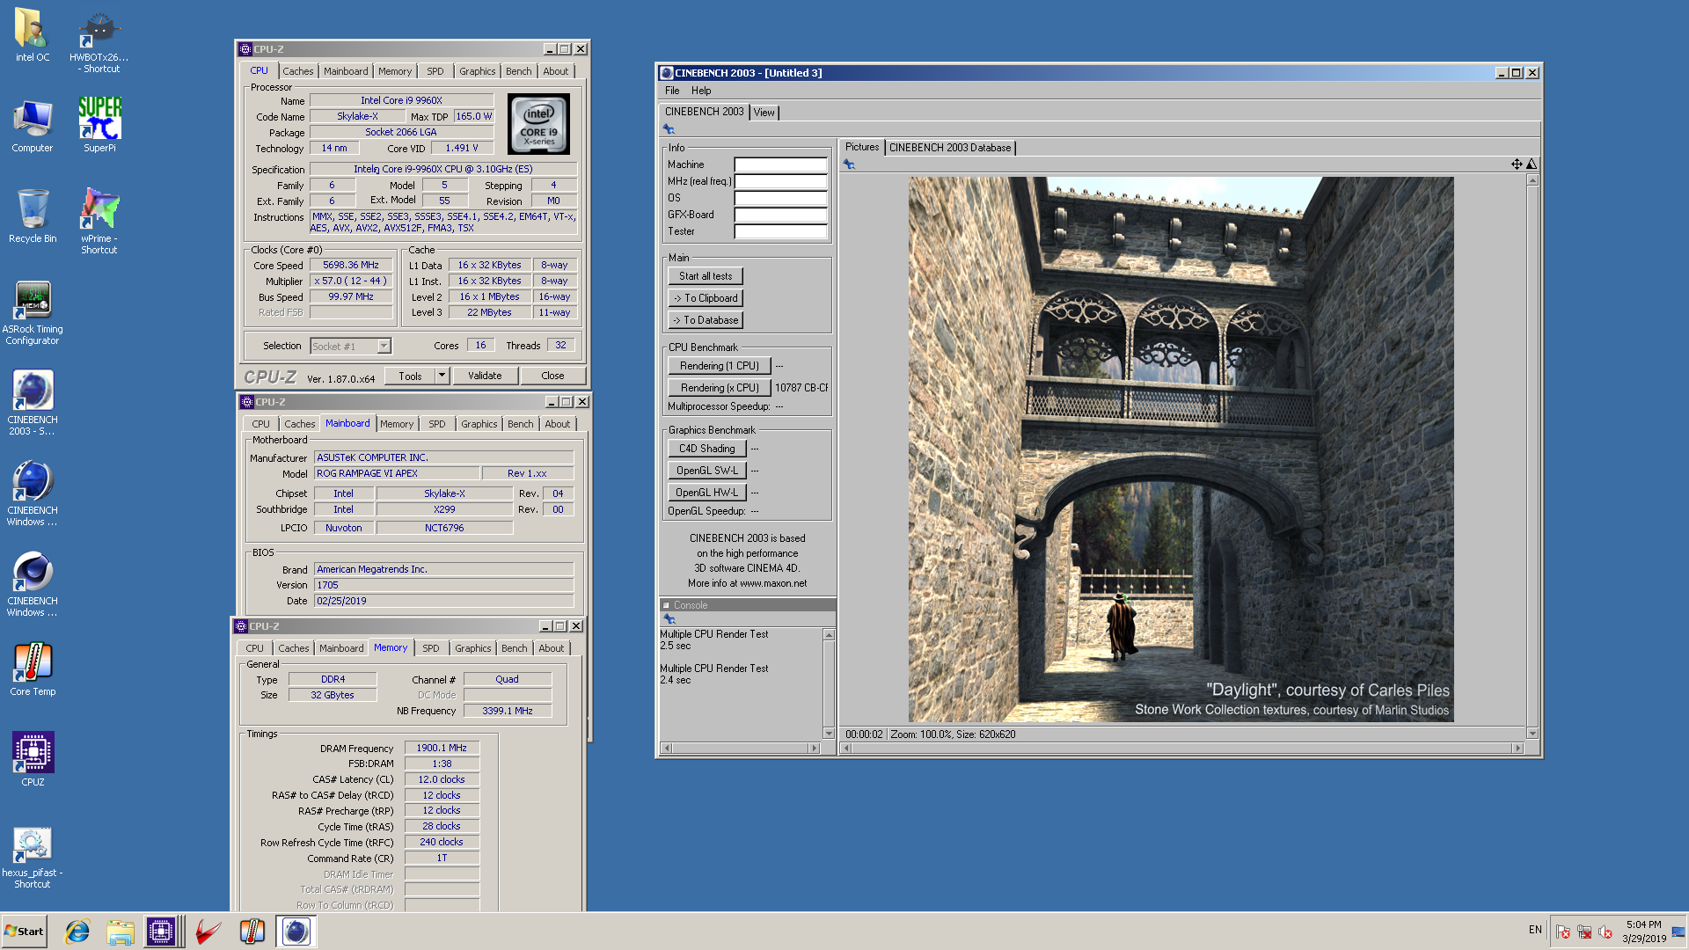This screenshot has height=950, width=1689.
Task: Select the Computer desktop icon
Action: 32,126
